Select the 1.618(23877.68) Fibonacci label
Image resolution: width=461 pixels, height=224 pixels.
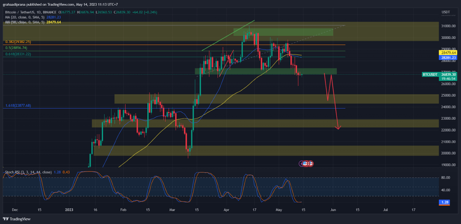[x=18, y=105]
